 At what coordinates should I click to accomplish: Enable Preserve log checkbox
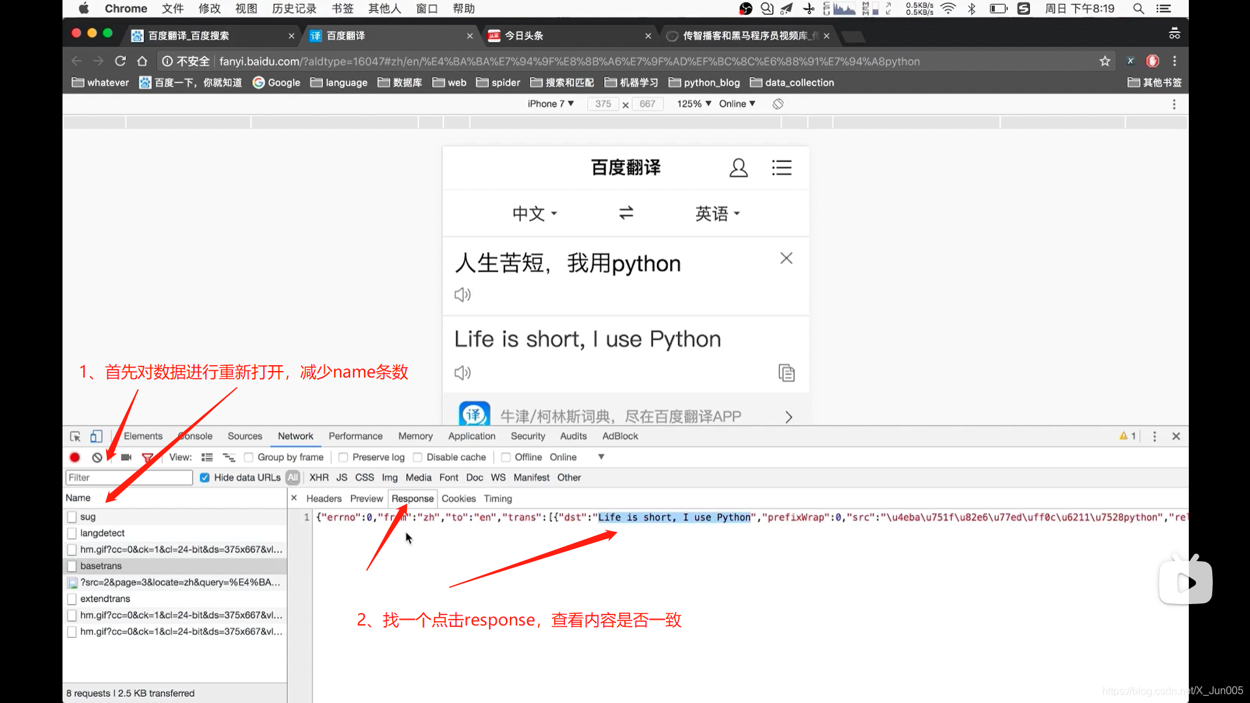pyautogui.click(x=343, y=458)
